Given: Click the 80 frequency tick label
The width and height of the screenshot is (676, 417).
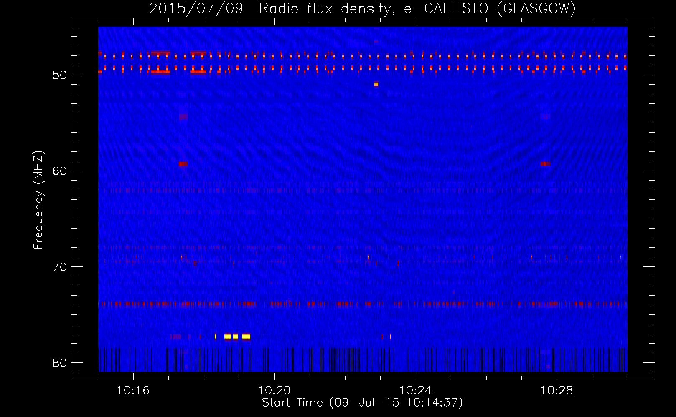Looking at the screenshot, I should [x=60, y=363].
